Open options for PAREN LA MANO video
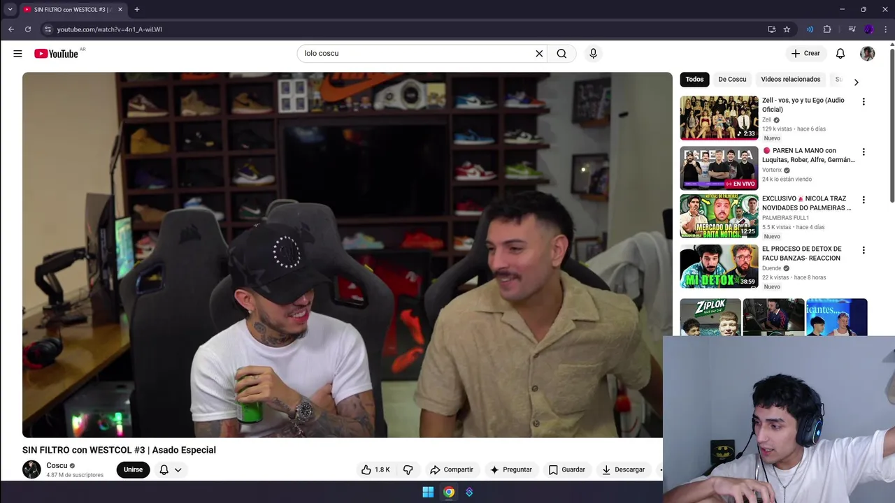The height and width of the screenshot is (503, 895). point(864,152)
